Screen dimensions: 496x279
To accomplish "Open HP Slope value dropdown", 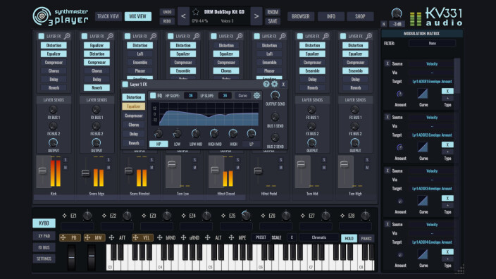I will point(191,96).
